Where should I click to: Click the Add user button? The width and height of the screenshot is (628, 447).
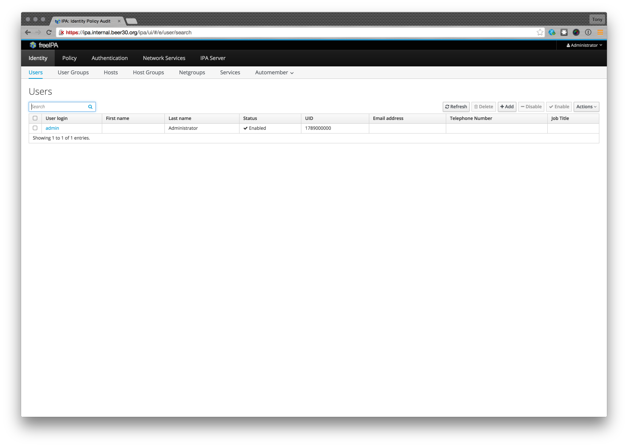(507, 107)
